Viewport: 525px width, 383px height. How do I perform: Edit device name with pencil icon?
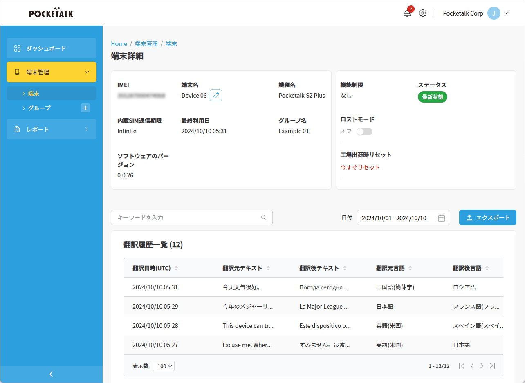tap(216, 95)
